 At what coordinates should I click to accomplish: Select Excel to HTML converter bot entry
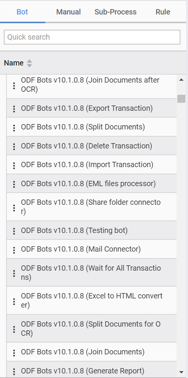92,300
